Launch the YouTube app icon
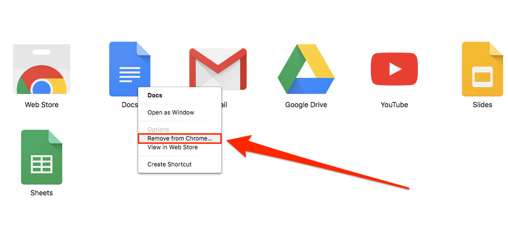 pyautogui.click(x=394, y=69)
